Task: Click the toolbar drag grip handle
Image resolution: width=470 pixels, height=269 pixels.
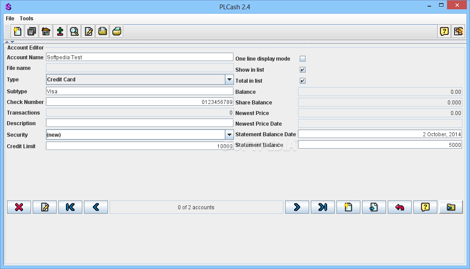Action: (7, 31)
